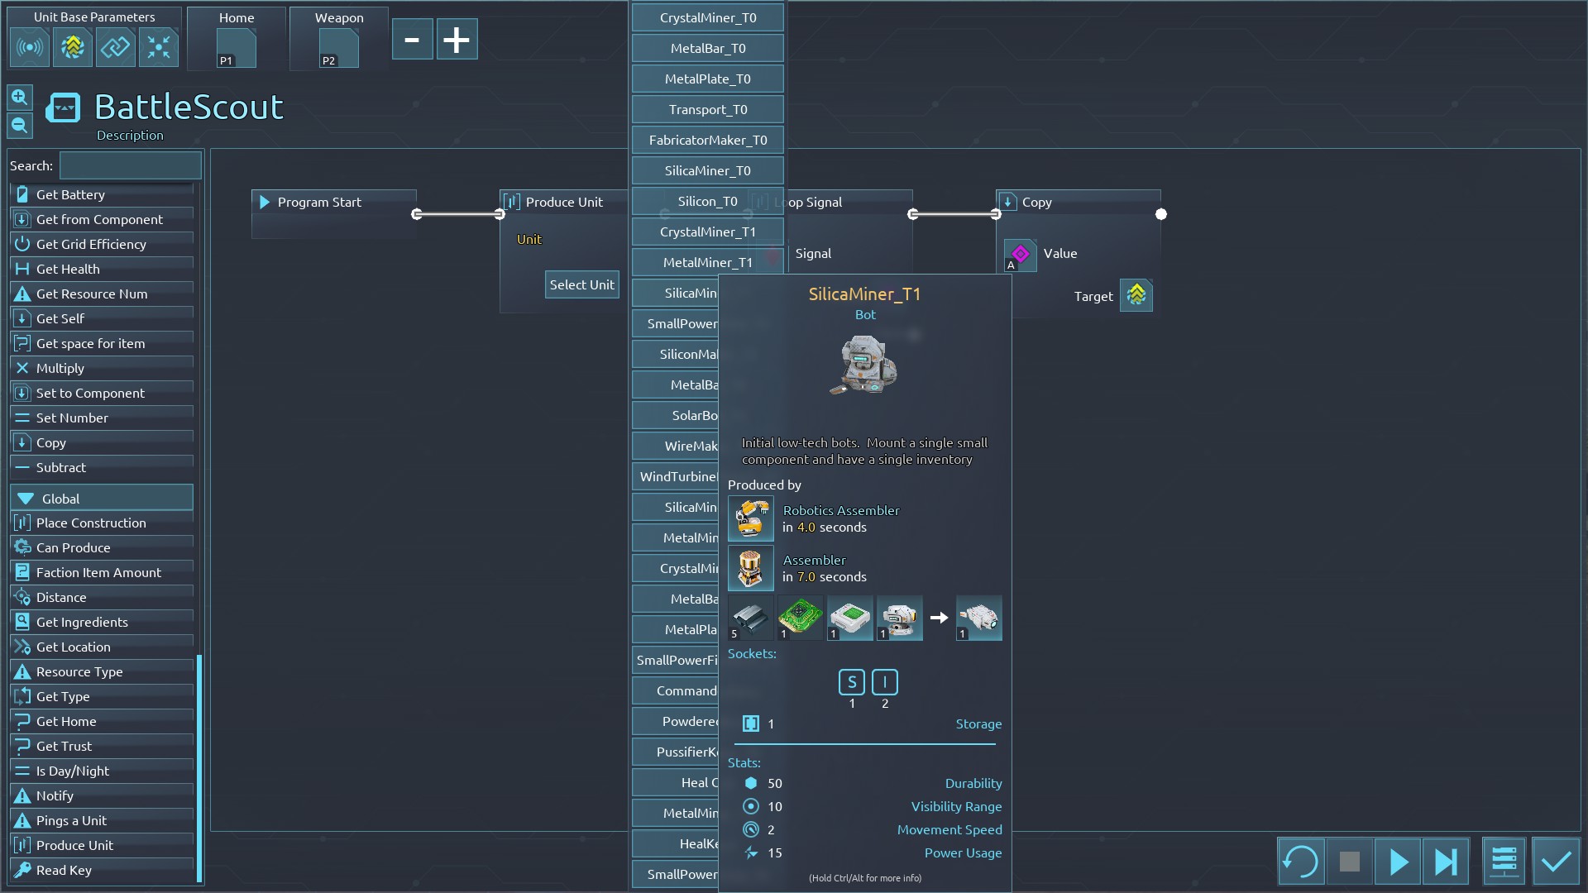Open the stacked list icon menu

click(x=1504, y=862)
